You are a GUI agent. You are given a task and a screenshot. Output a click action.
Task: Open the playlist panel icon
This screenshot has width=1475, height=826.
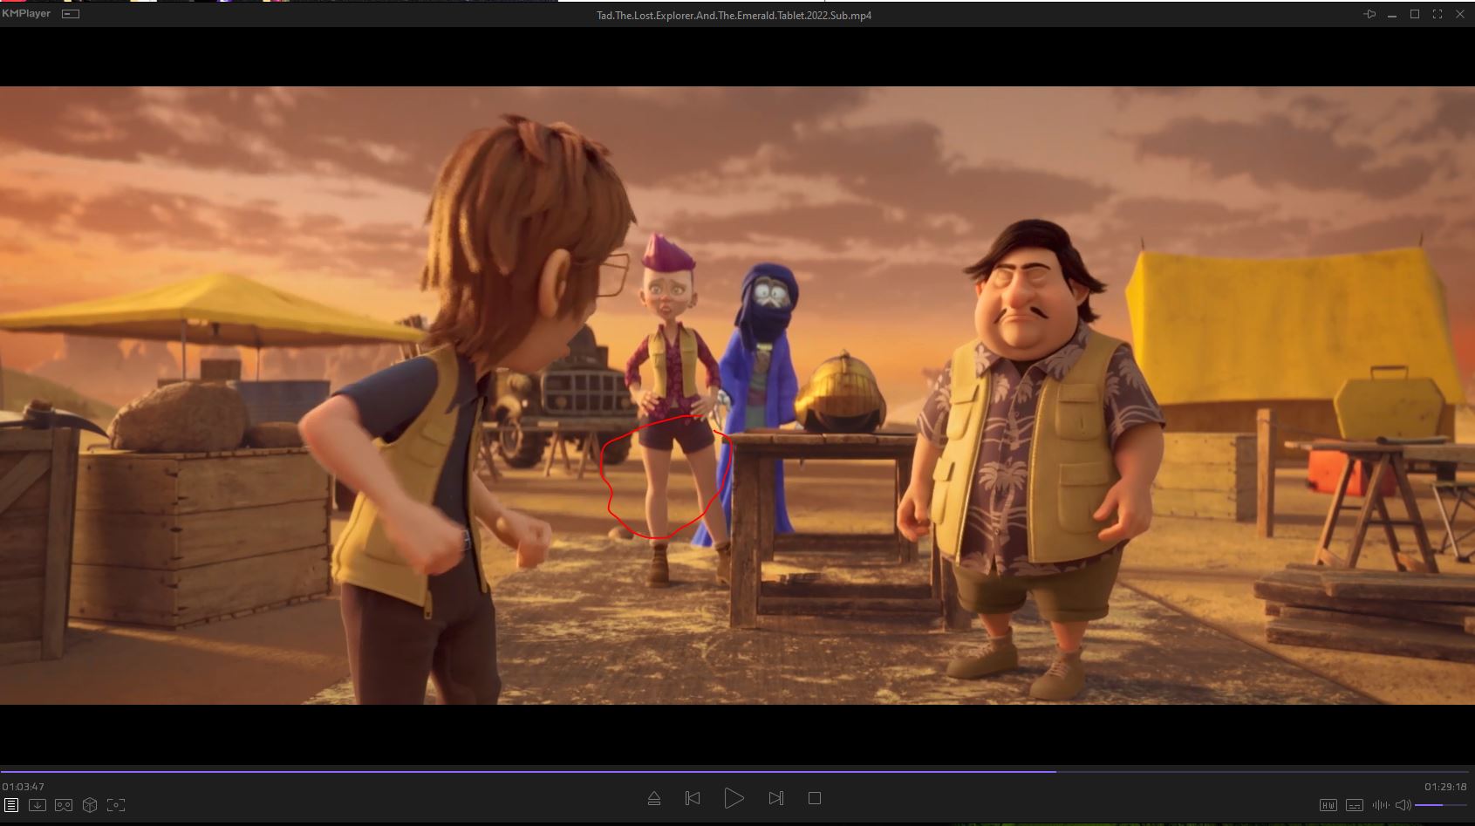click(x=11, y=805)
